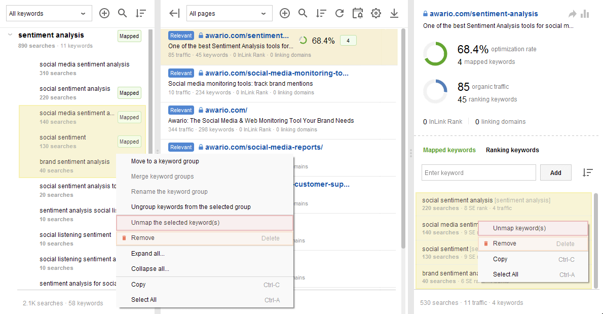Open awario.com/sentiment... page link
The height and width of the screenshot is (314, 603).
click(246, 36)
